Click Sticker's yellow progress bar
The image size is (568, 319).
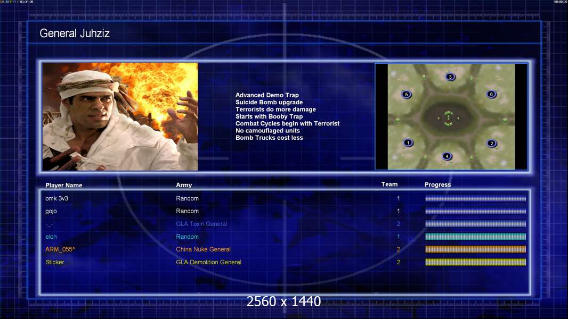(x=476, y=262)
